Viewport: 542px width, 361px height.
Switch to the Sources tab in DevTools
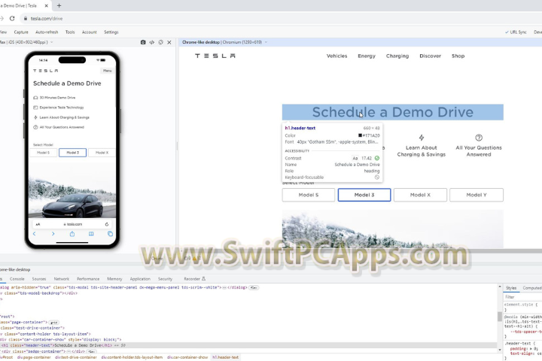coord(38,279)
